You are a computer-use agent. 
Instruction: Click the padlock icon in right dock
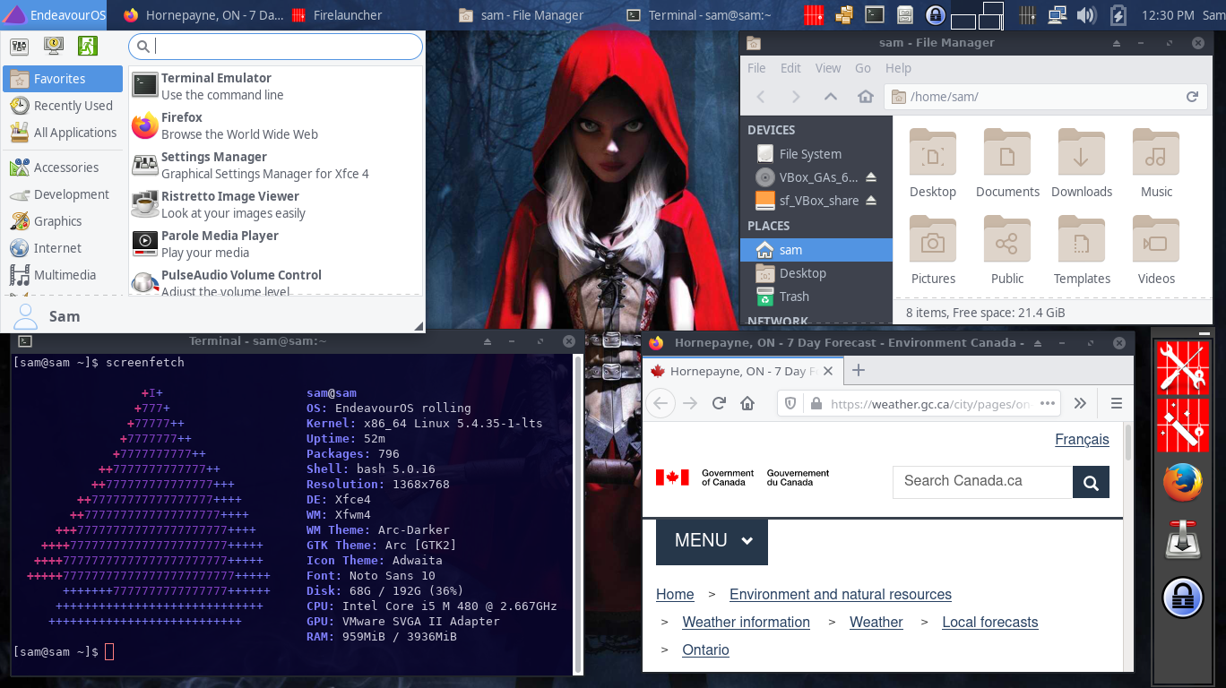point(1182,598)
